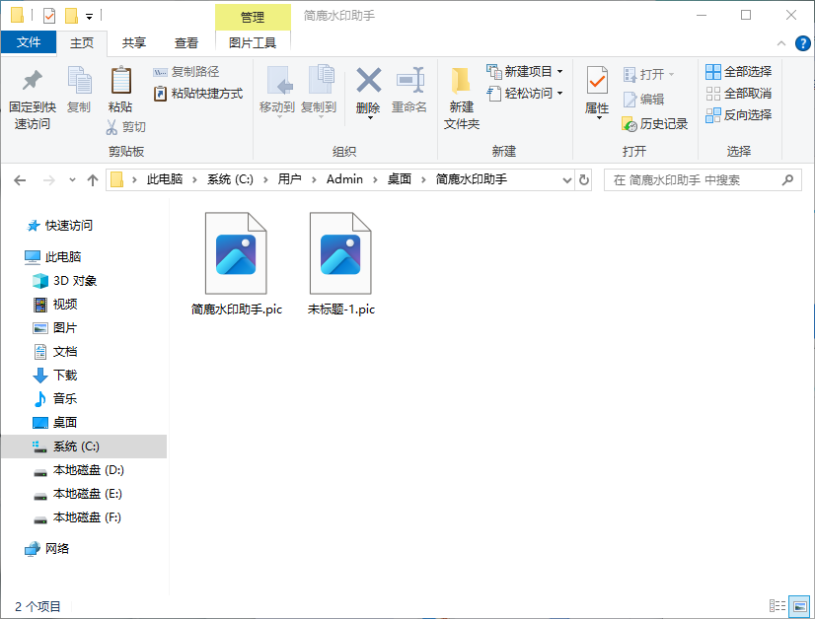815x619 pixels.
Task: Deselect everything using 全部取消
Action: 737,93
